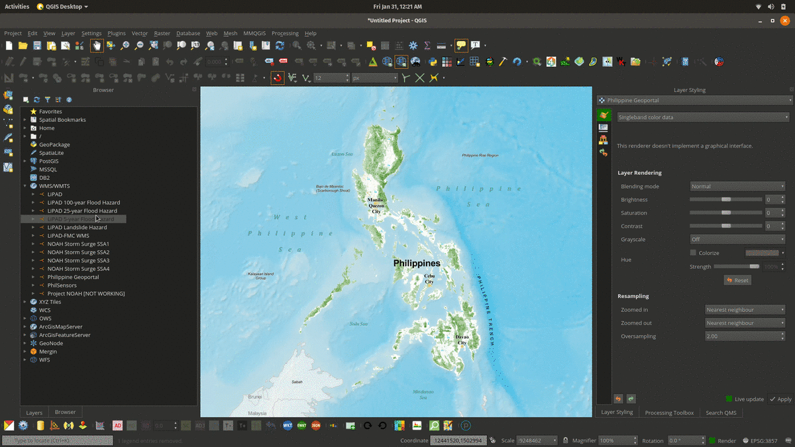Viewport: 795px width, 447px height.
Task: Open the Zoomed in resampling dropdown
Action: (x=745, y=309)
